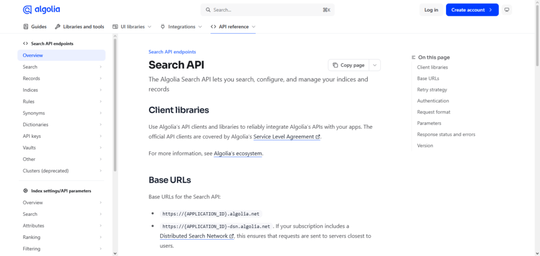The height and width of the screenshot is (256, 540).
Task: Click the Index settings/API parameters icon
Action: coord(25,191)
